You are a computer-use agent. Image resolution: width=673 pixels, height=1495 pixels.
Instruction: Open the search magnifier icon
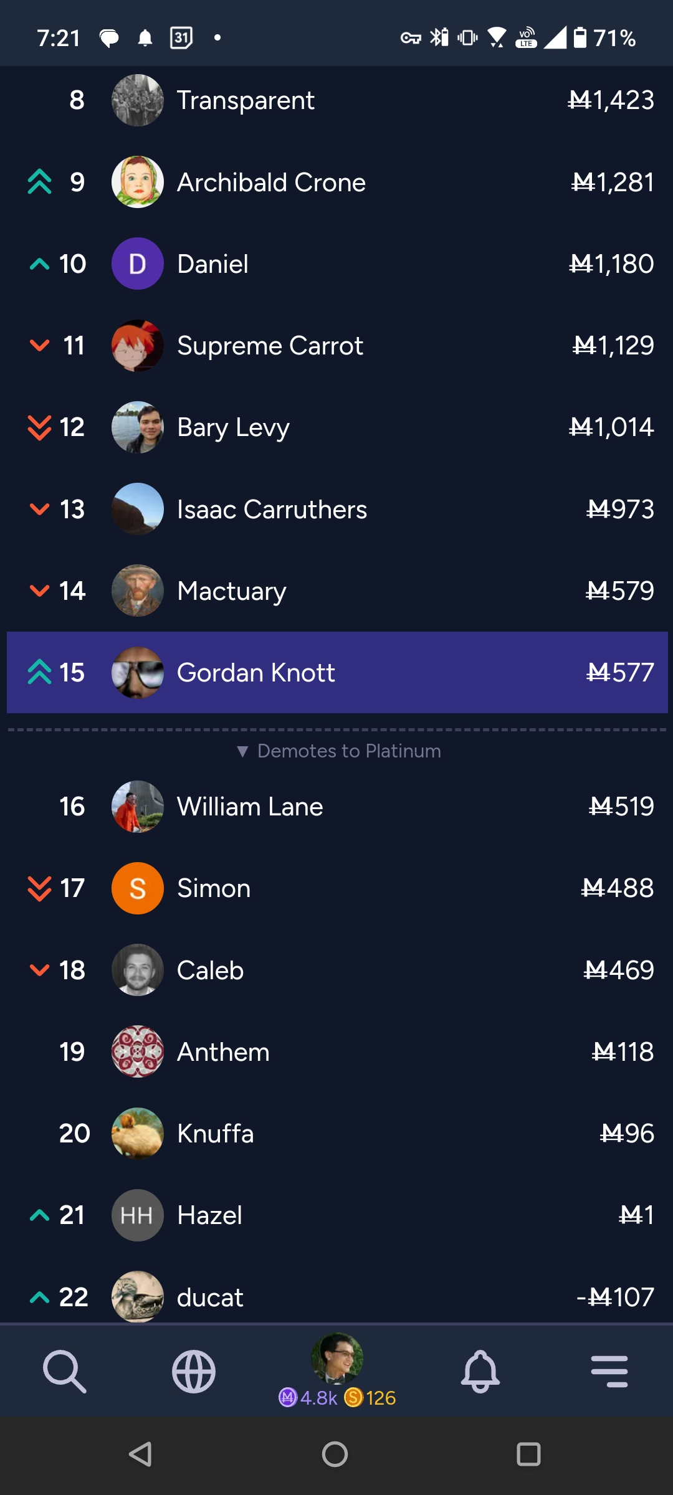pos(64,1371)
